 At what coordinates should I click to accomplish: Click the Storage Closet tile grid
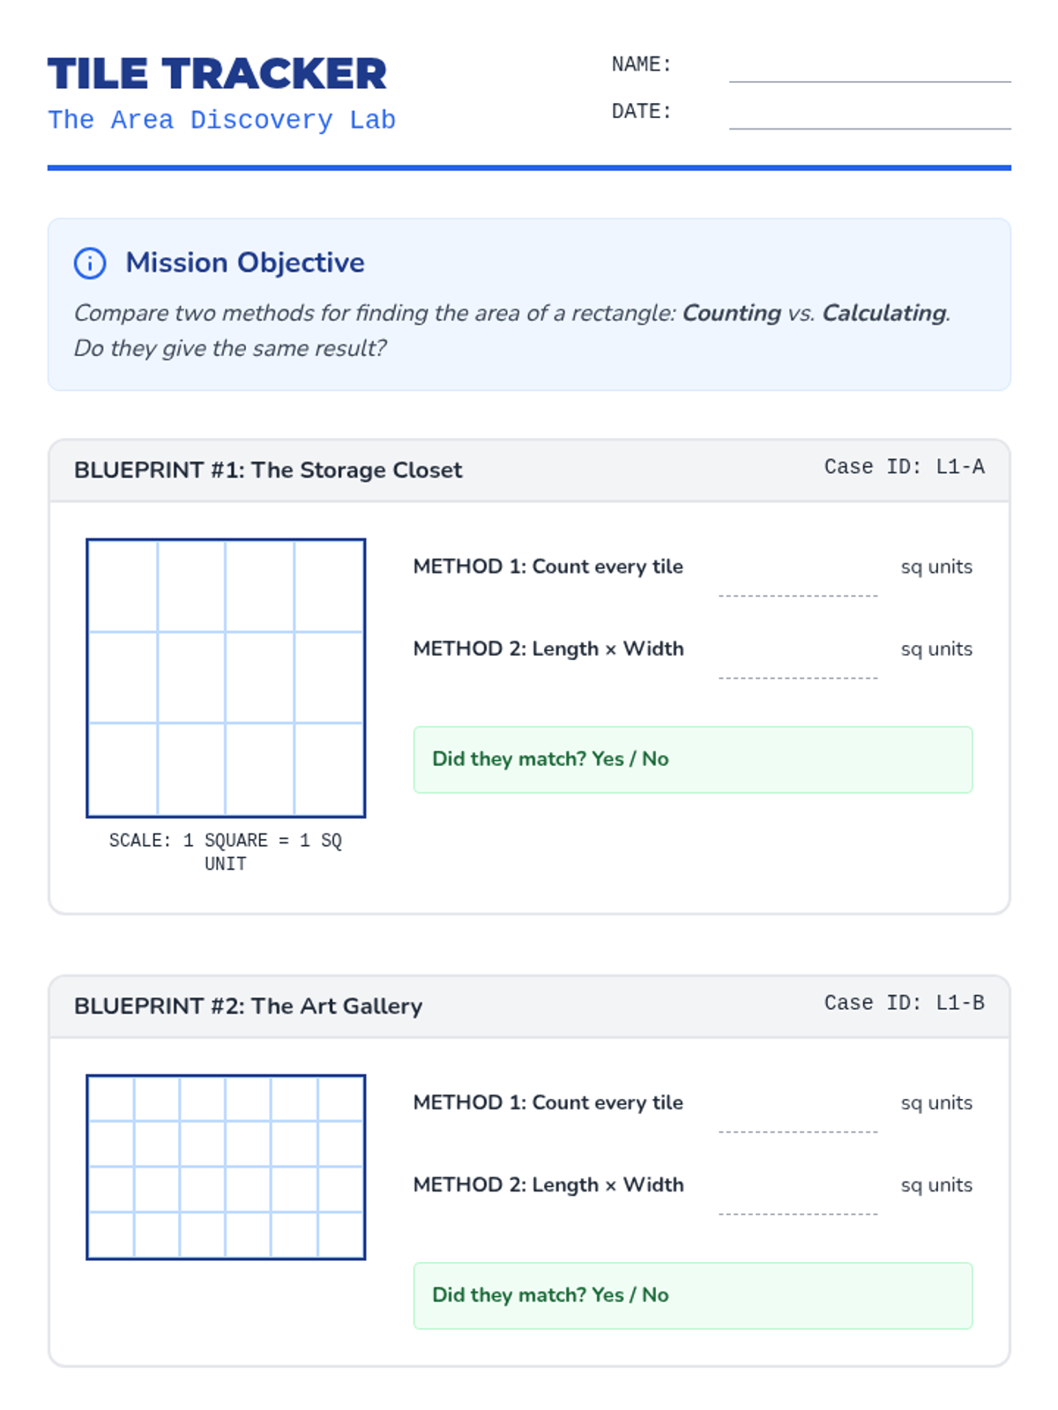(x=226, y=678)
